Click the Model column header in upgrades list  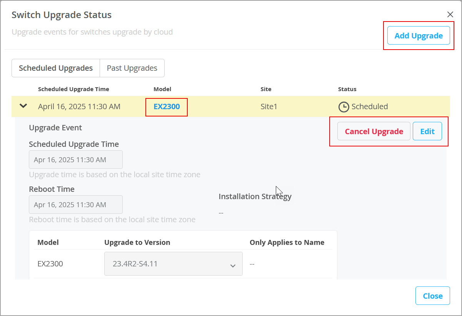(162, 89)
